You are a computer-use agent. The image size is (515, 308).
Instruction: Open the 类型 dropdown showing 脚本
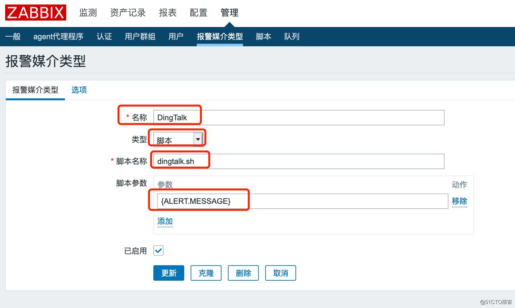click(178, 140)
